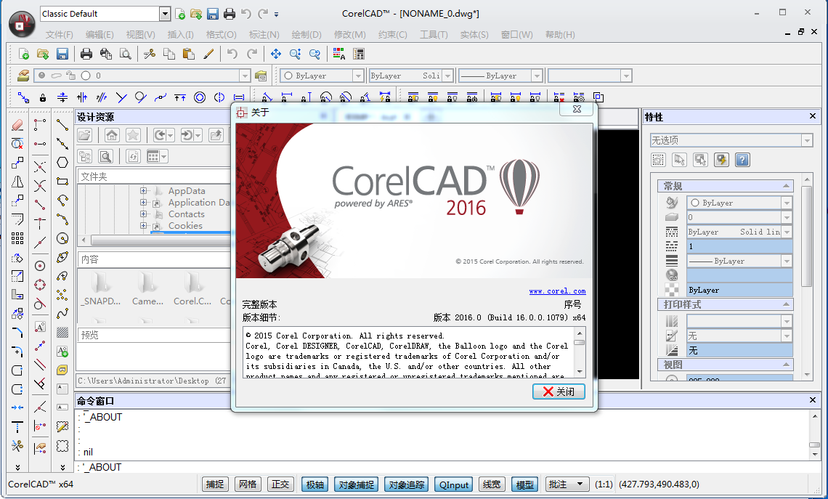Open the 文件(F) menu

[59, 35]
